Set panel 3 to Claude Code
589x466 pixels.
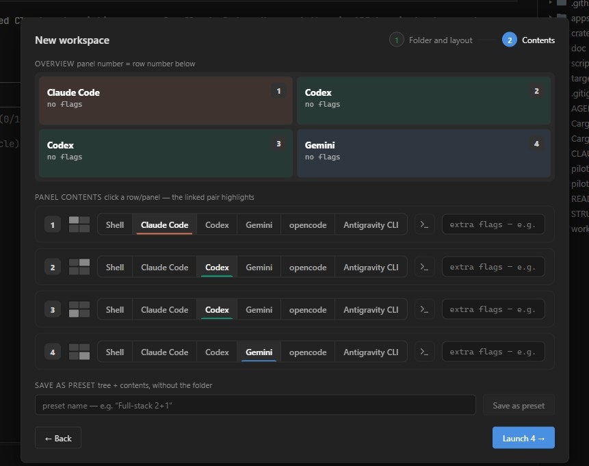165,310
